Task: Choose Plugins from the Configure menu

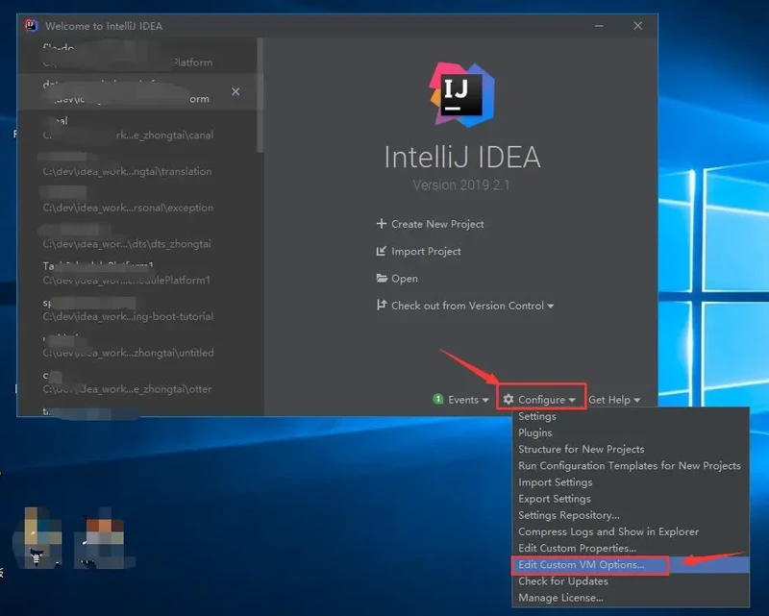Action: (x=535, y=433)
